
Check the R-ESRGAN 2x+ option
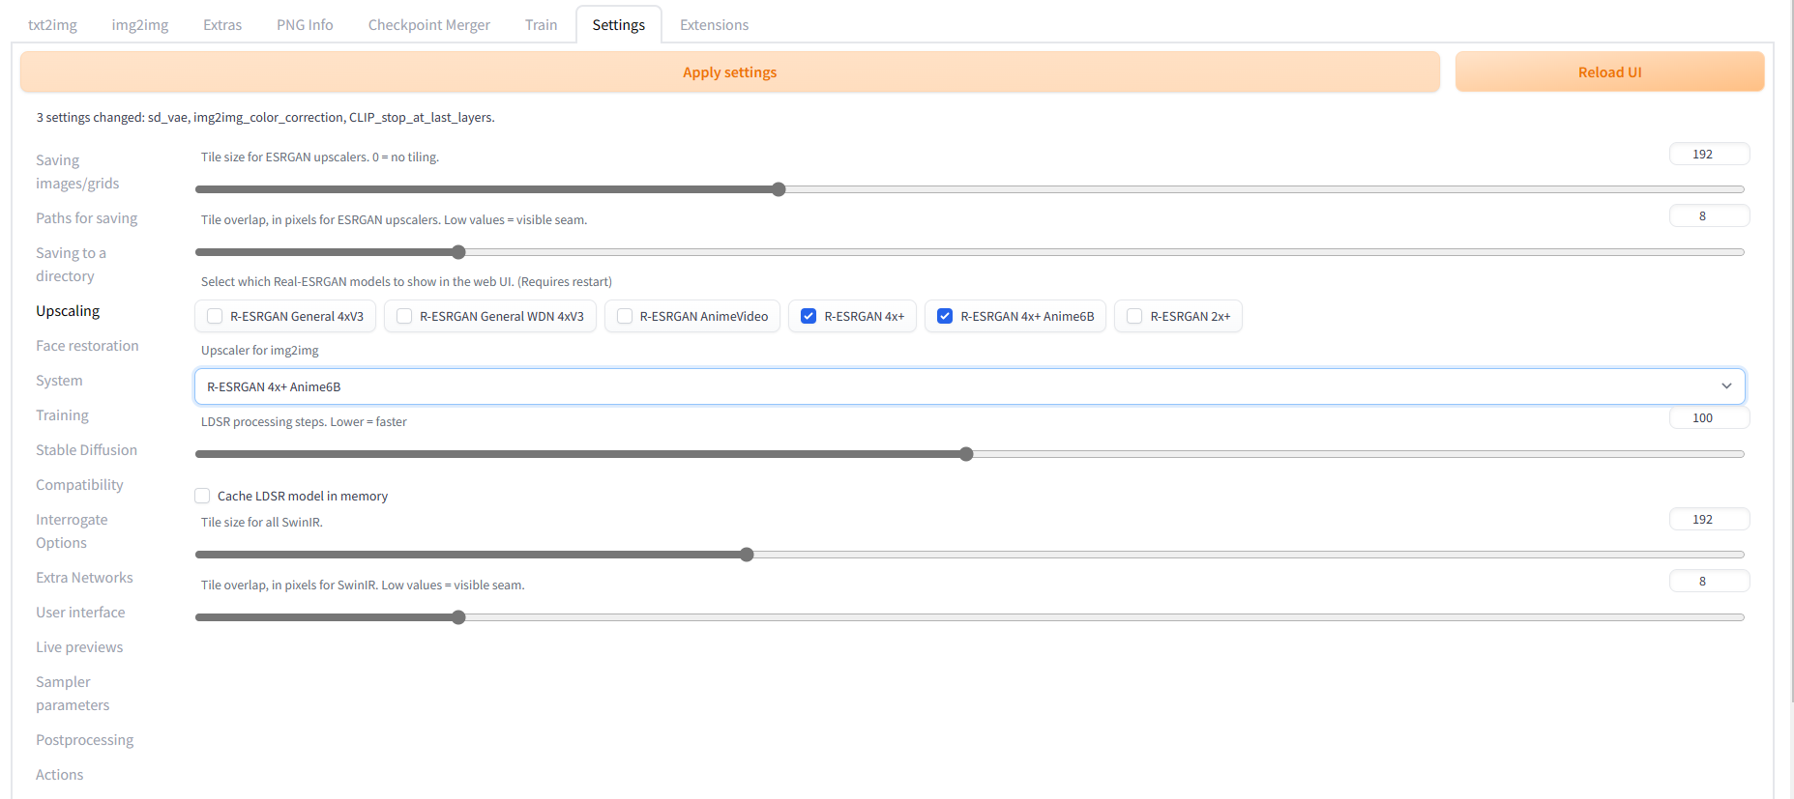[x=1134, y=316]
